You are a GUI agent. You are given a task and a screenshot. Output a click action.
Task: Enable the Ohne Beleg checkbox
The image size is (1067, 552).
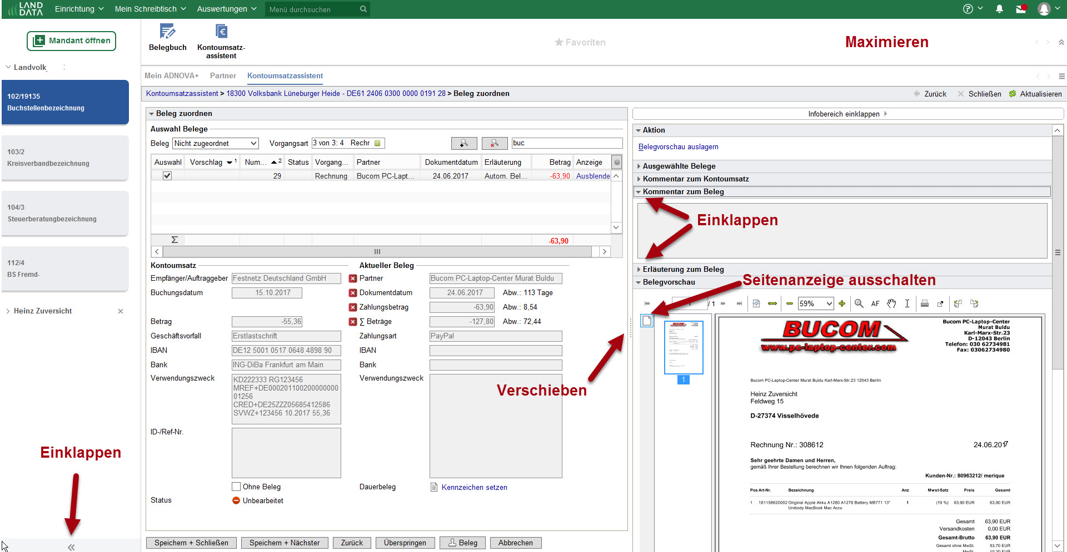pos(236,487)
